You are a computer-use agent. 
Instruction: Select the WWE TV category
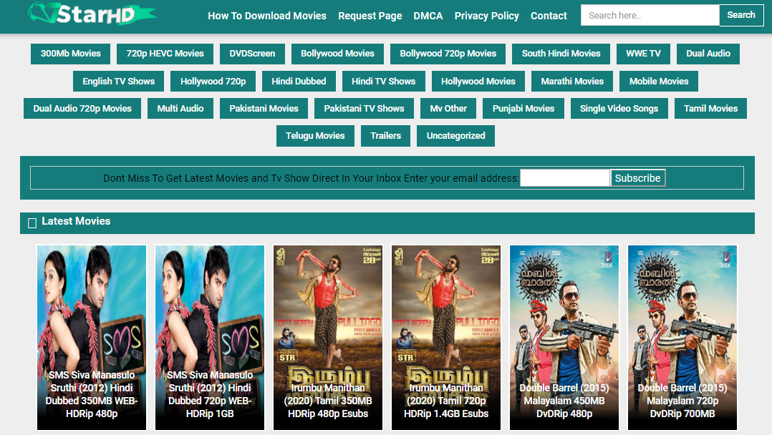tap(642, 53)
